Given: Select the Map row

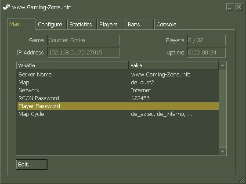Looking at the screenshot, I should [x=118, y=83].
